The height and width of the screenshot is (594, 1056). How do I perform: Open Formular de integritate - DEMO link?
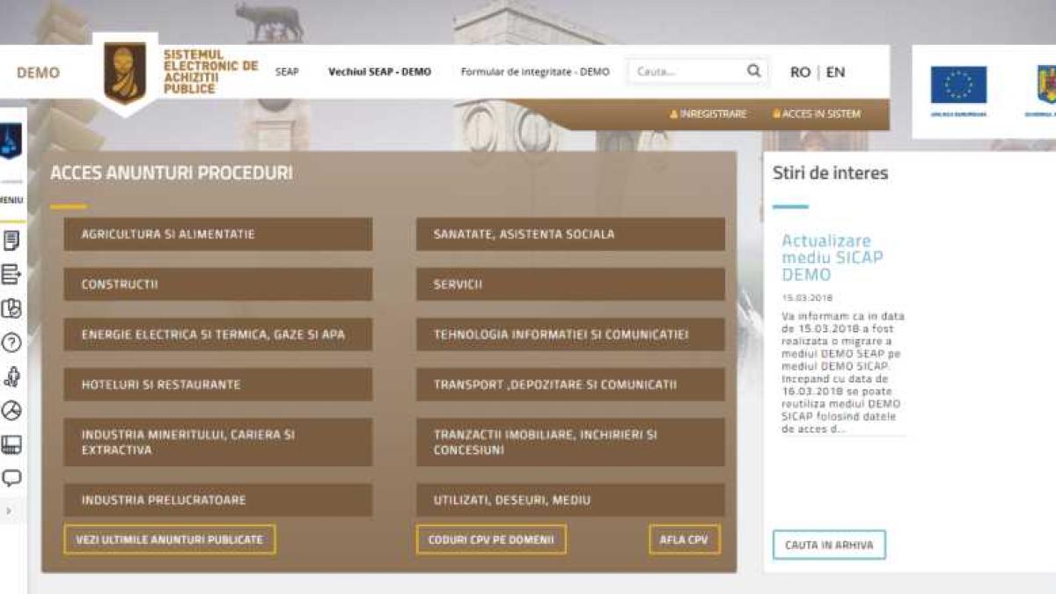coord(534,72)
